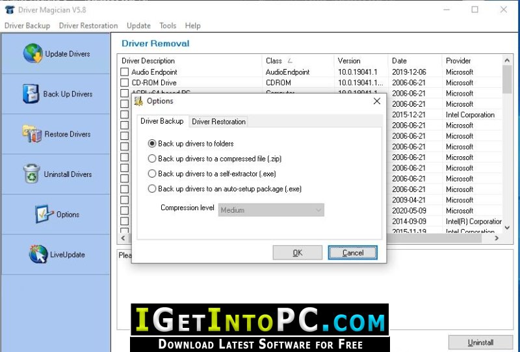Select the Restore Drivers icon
This screenshot has width=520, height=352.
32,134
